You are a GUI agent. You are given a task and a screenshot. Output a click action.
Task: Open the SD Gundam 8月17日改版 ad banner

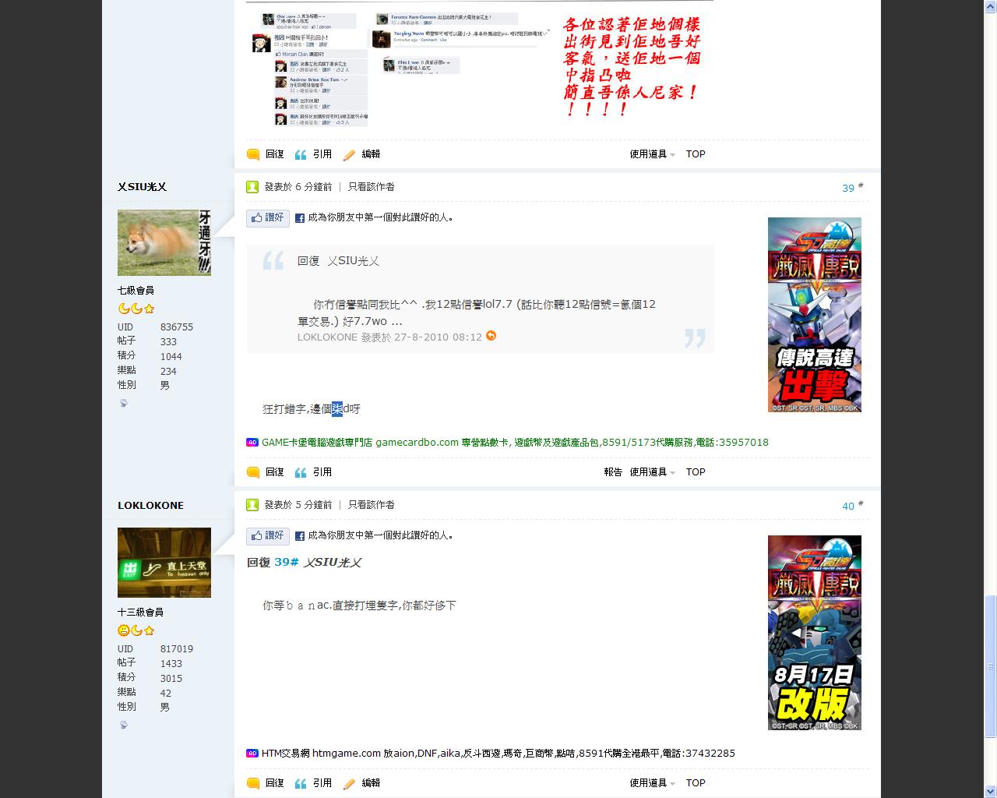click(x=815, y=633)
